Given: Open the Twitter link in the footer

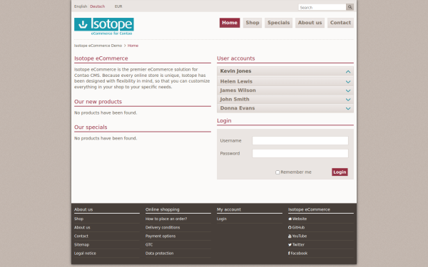Looking at the screenshot, I should 297,245.
